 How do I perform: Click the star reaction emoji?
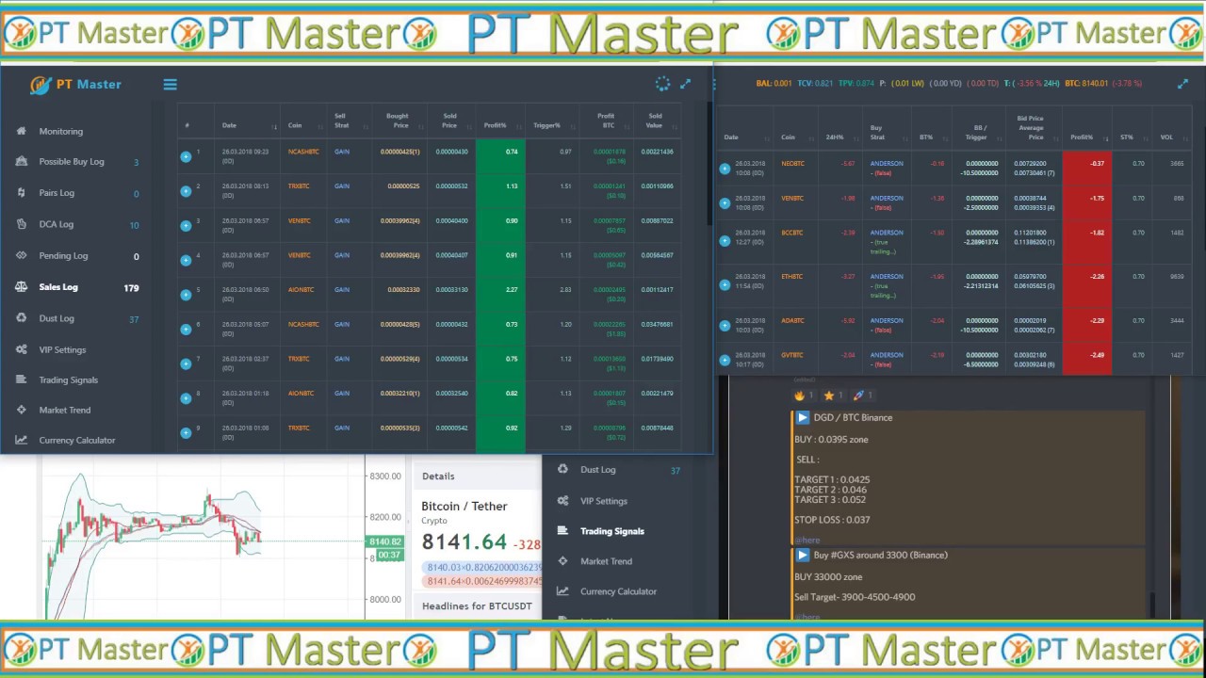pos(829,395)
